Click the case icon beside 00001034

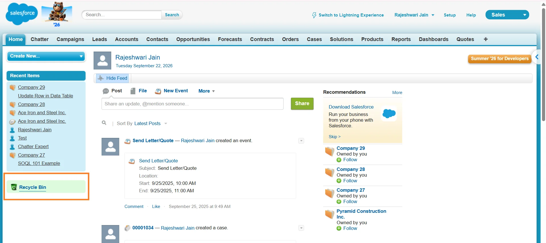tap(128, 228)
